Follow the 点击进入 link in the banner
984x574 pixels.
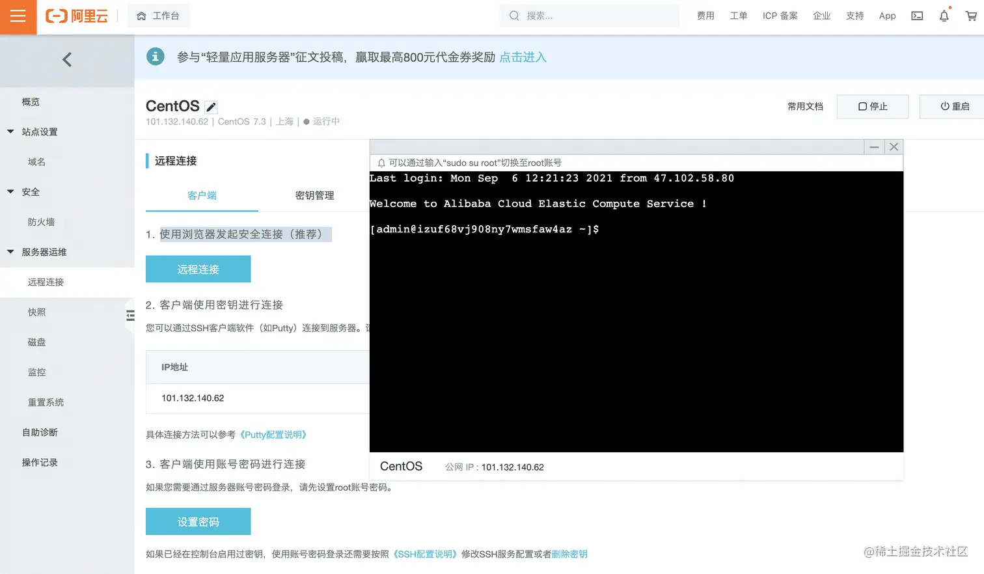pos(523,57)
